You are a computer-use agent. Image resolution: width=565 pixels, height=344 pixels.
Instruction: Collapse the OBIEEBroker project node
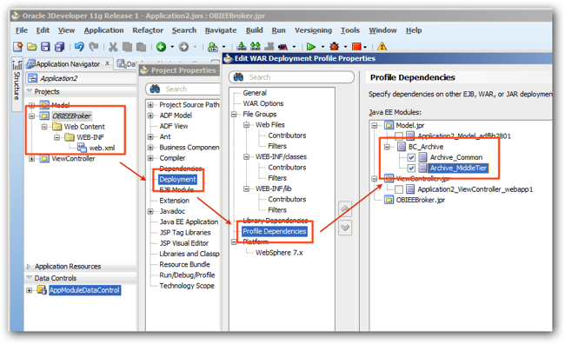tap(31, 116)
